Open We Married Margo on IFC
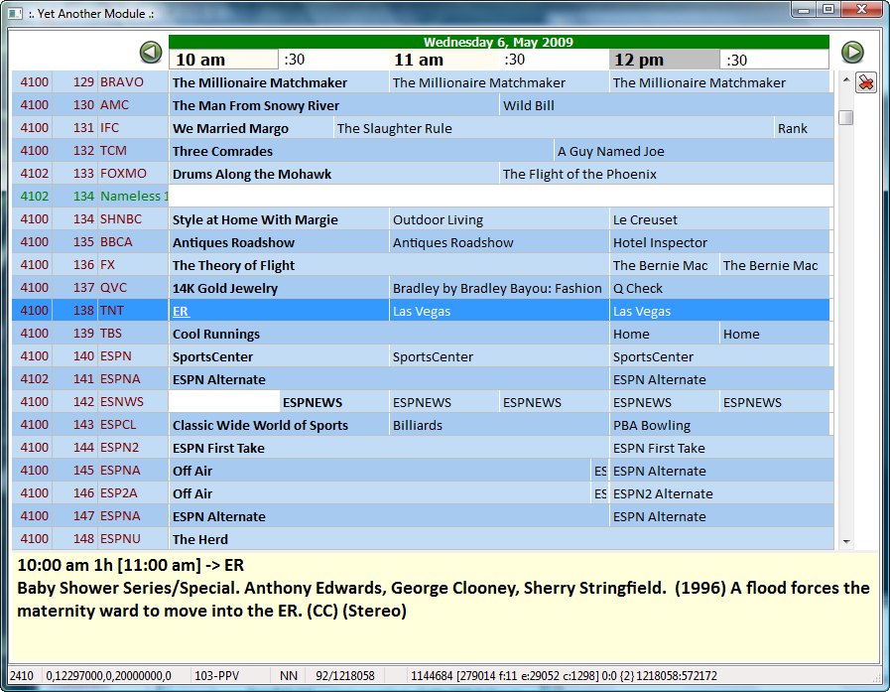 251,128
